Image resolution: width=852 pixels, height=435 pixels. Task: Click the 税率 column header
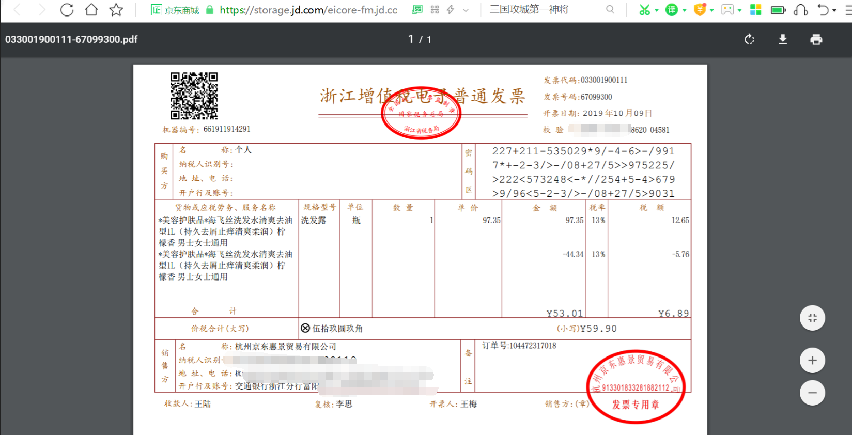pos(597,208)
